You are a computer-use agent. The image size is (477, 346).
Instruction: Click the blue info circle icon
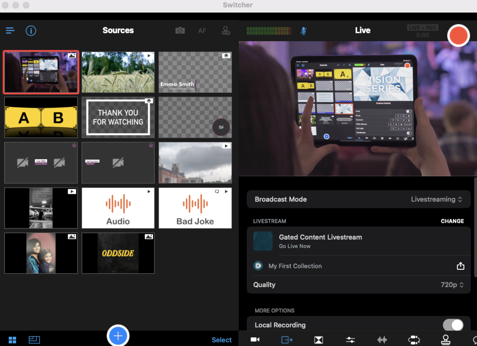31,31
